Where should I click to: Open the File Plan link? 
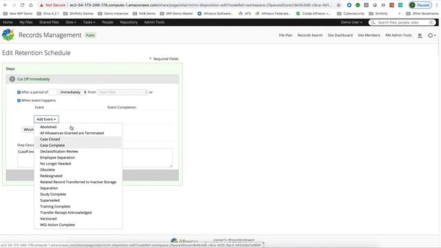pos(285,35)
